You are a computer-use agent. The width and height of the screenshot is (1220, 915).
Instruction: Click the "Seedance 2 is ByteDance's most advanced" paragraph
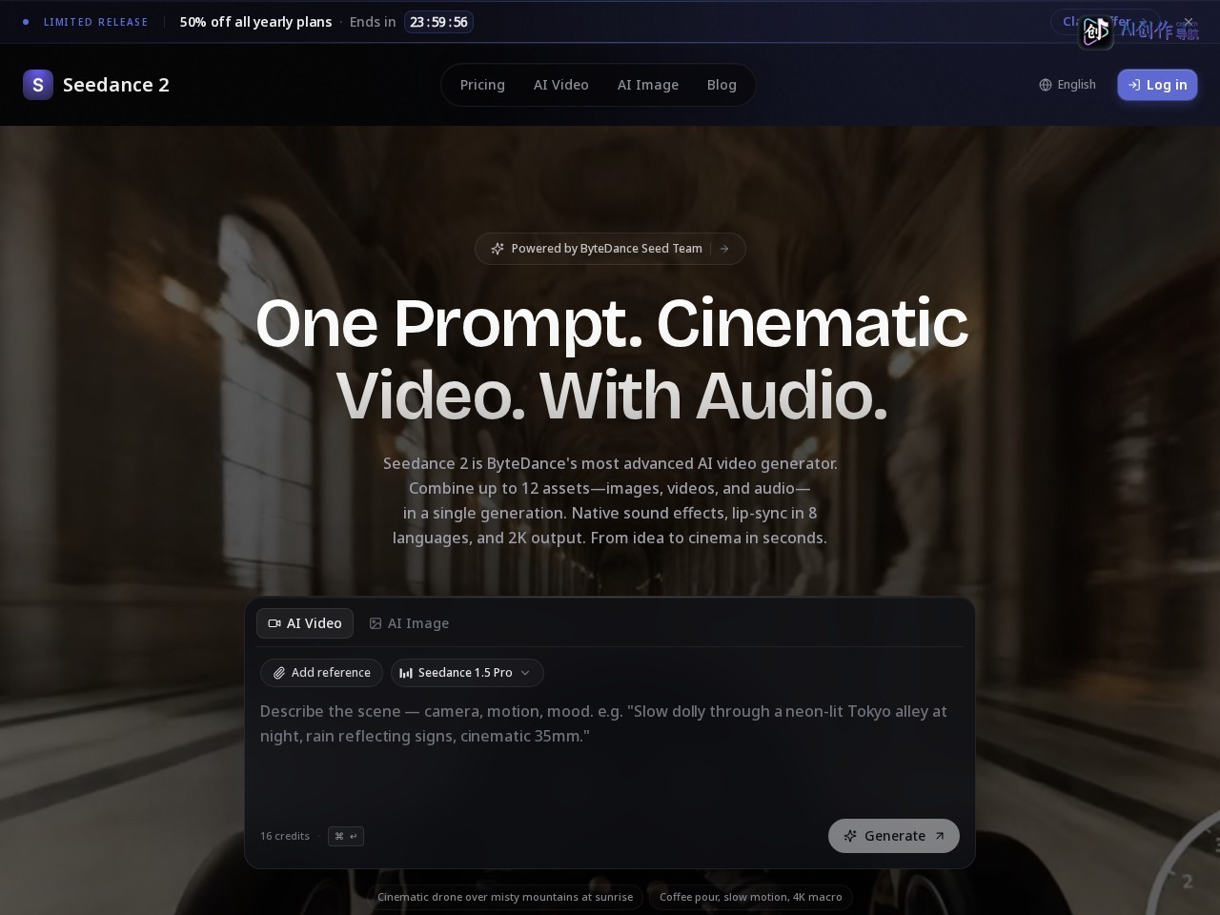tap(610, 500)
